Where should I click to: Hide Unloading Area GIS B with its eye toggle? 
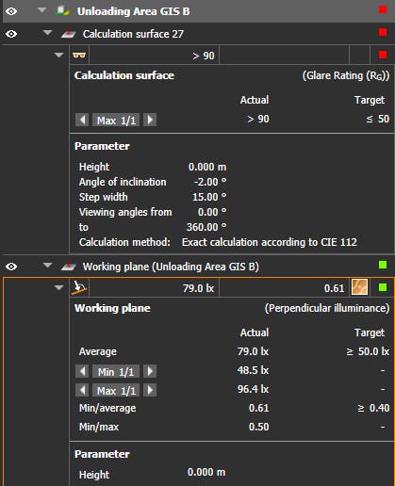click(x=11, y=11)
